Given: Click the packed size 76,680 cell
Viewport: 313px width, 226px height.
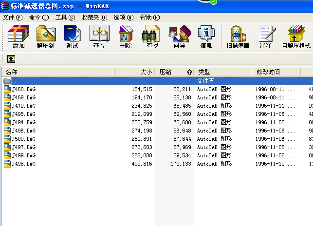Looking at the screenshot, I should [182, 122].
